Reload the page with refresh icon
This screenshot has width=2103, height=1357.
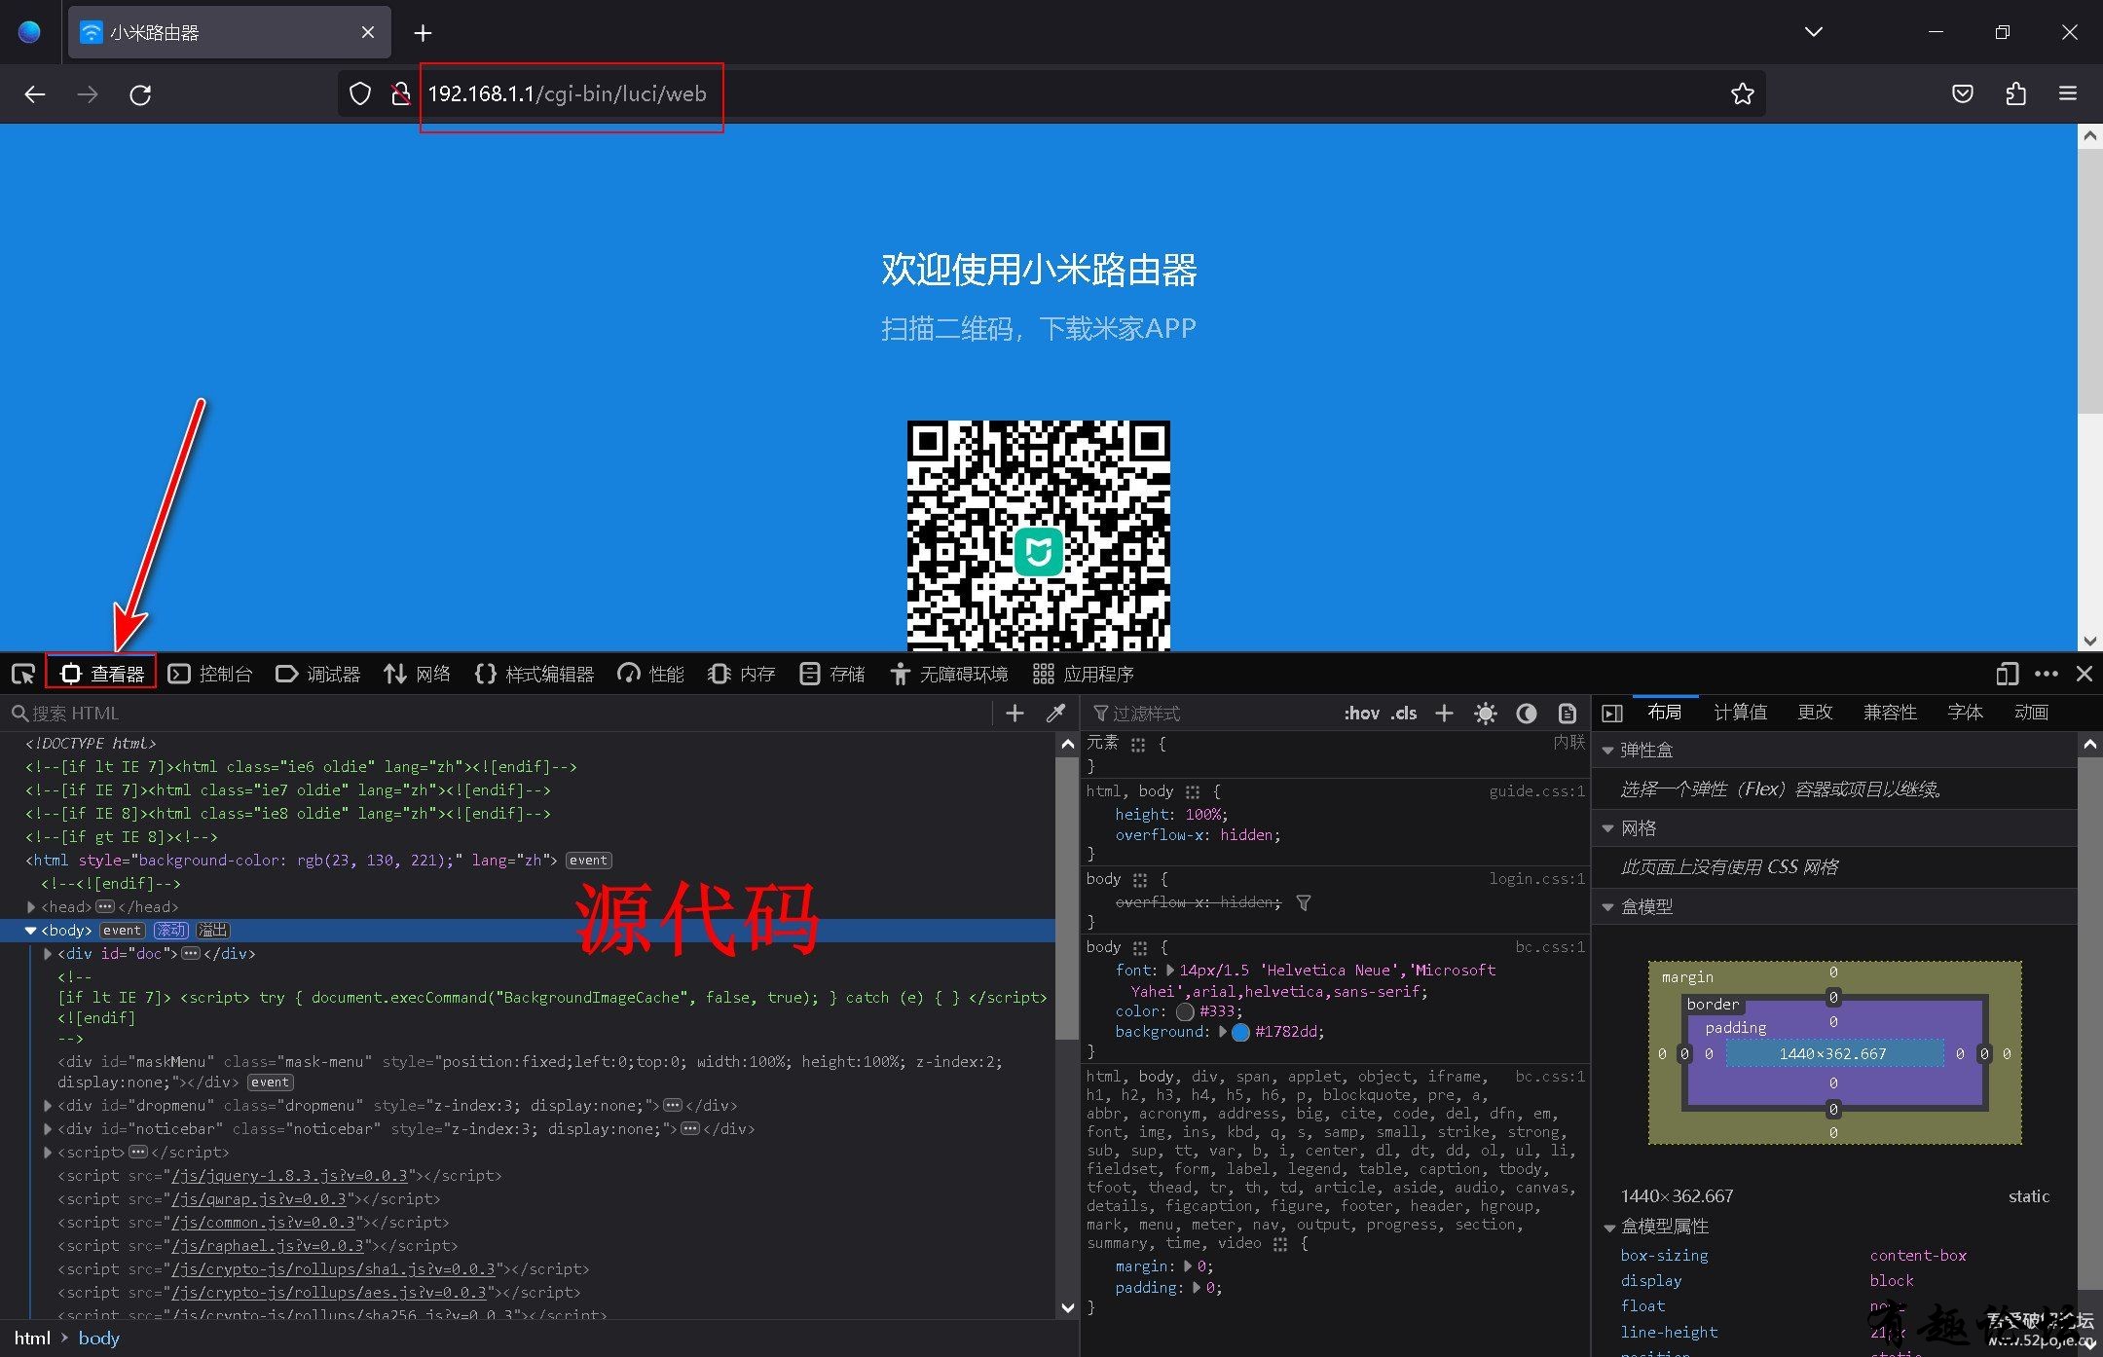pos(140,94)
